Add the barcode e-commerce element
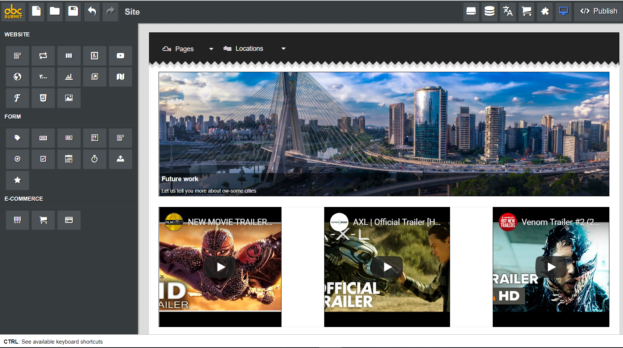Screen dimensions: 623x348 17,220
